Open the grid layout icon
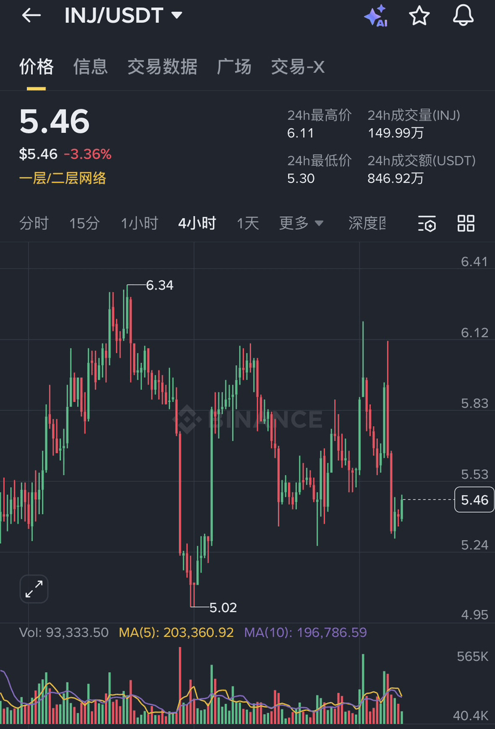This screenshot has width=495, height=729. (466, 223)
